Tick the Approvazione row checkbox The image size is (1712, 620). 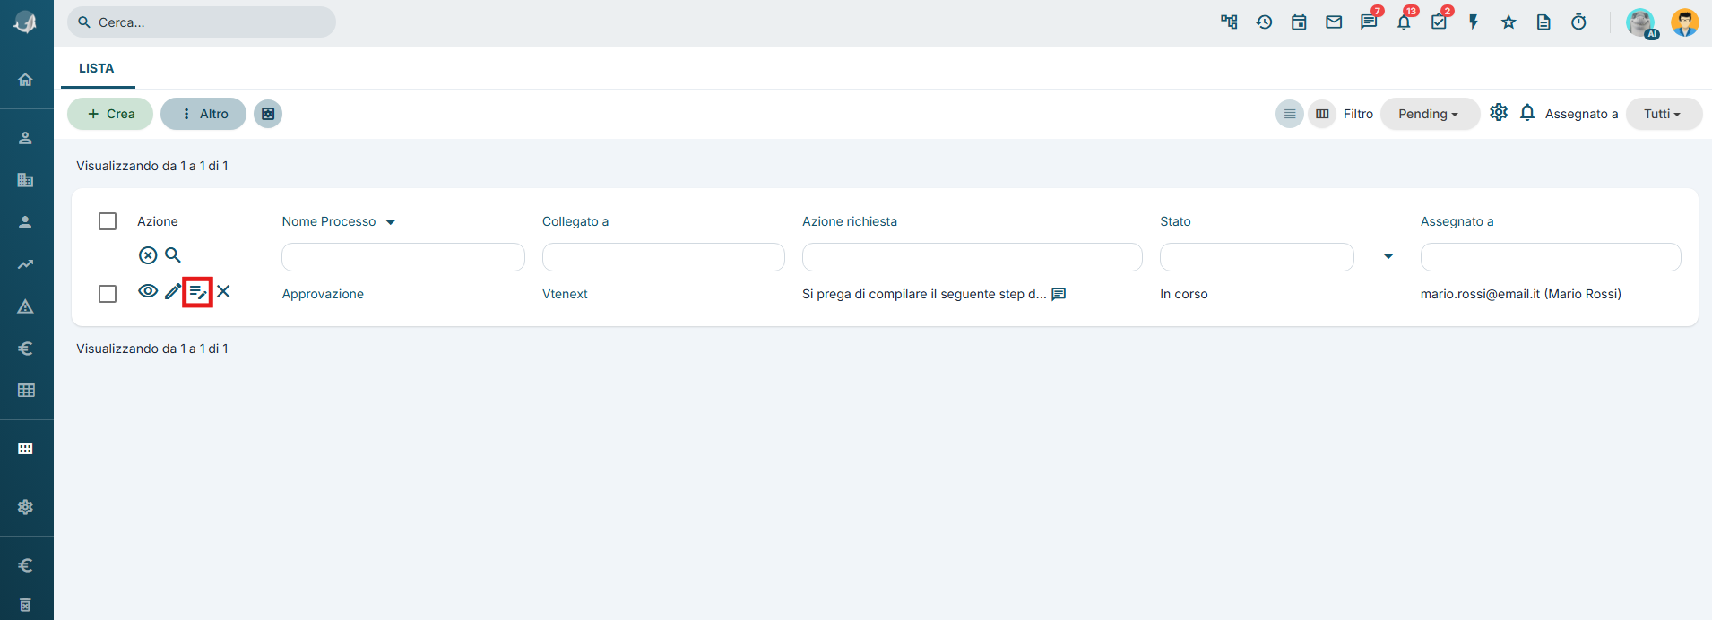pyautogui.click(x=108, y=294)
